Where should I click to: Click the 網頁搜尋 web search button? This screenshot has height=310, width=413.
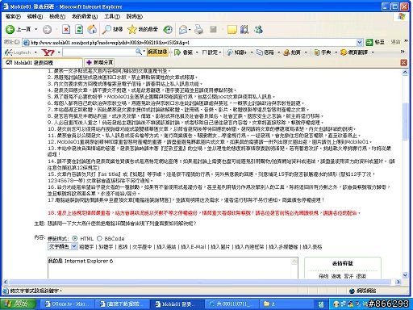click(157, 52)
